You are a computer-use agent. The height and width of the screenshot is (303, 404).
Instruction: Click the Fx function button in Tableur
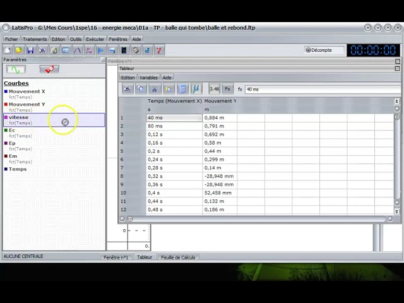227,89
